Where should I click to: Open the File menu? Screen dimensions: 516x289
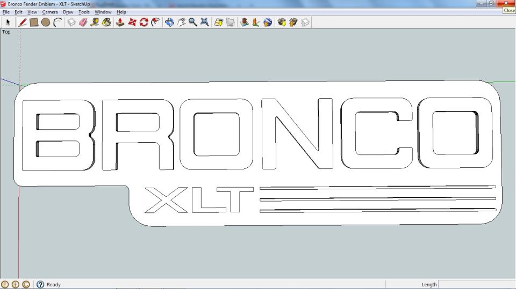point(6,12)
